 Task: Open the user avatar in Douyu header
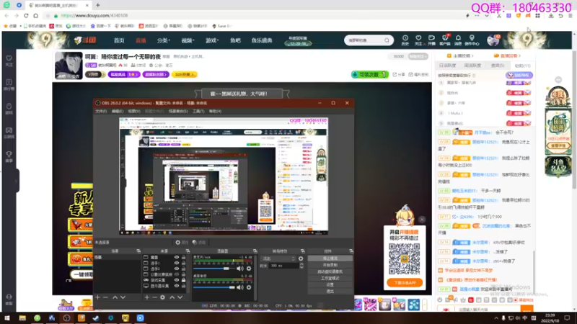pos(493,40)
